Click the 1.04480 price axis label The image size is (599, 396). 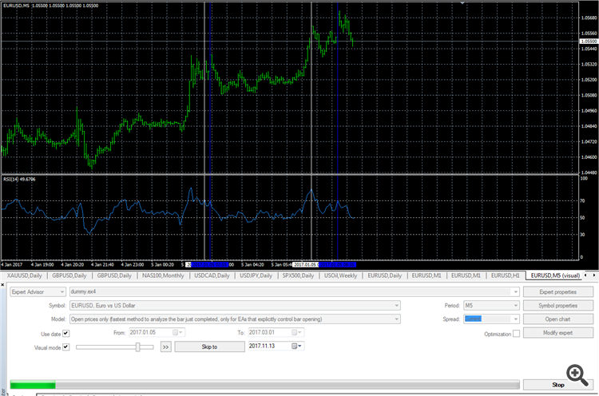589,172
